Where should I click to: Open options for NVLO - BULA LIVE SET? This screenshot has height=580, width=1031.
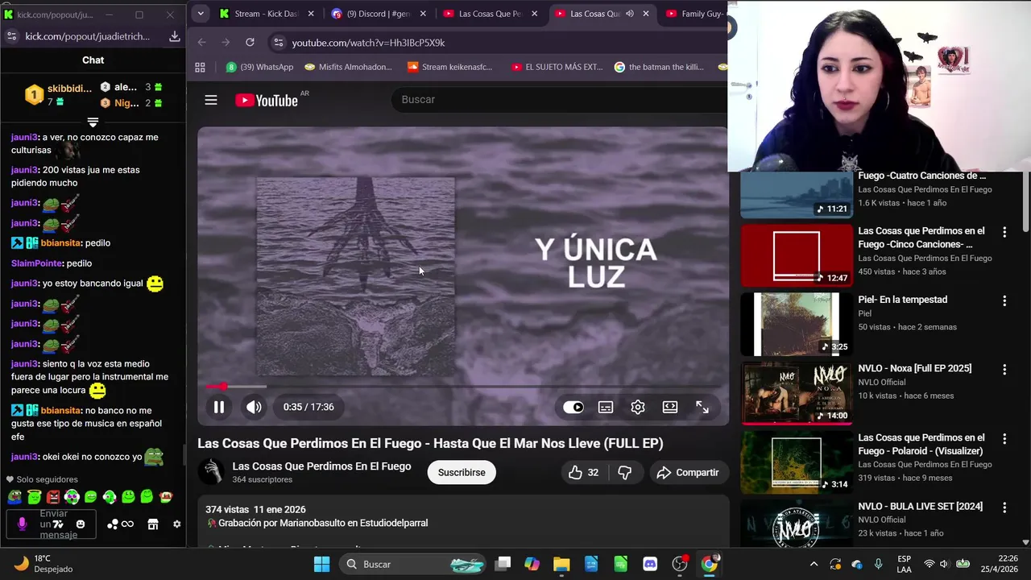[x=1004, y=507]
